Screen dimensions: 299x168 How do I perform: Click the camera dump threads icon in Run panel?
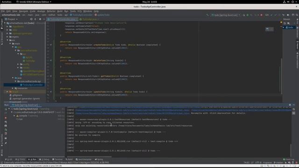pos(6,126)
